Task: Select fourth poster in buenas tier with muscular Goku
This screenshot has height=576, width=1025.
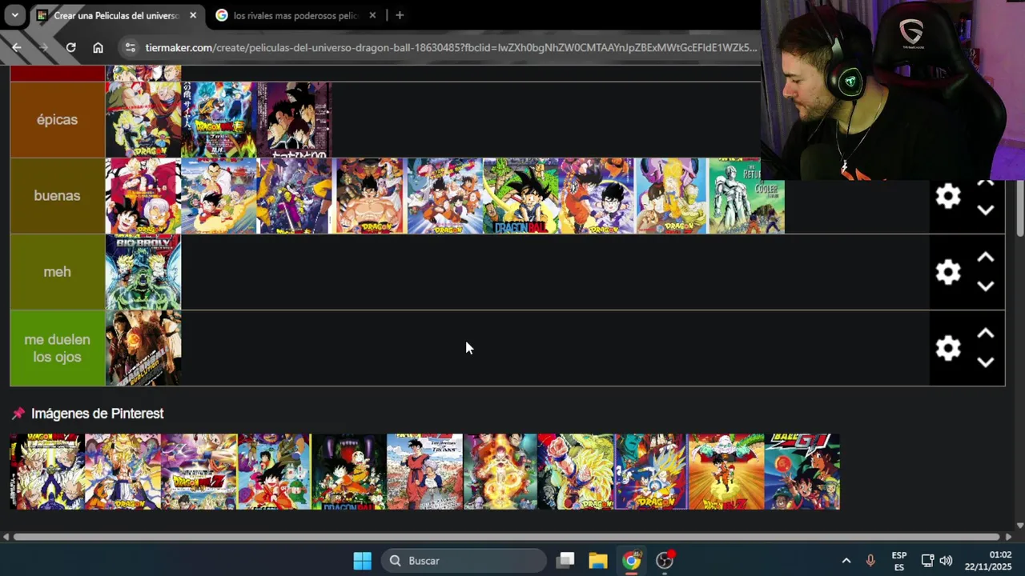Action: click(370, 196)
